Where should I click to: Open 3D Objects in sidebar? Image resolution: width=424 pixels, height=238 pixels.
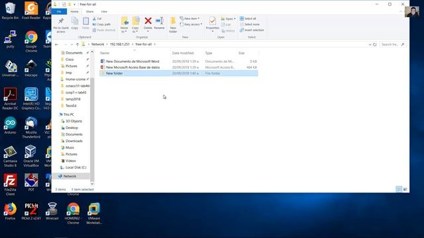(x=74, y=121)
